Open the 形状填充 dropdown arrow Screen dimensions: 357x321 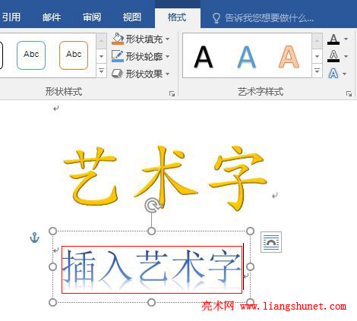click(168, 39)
